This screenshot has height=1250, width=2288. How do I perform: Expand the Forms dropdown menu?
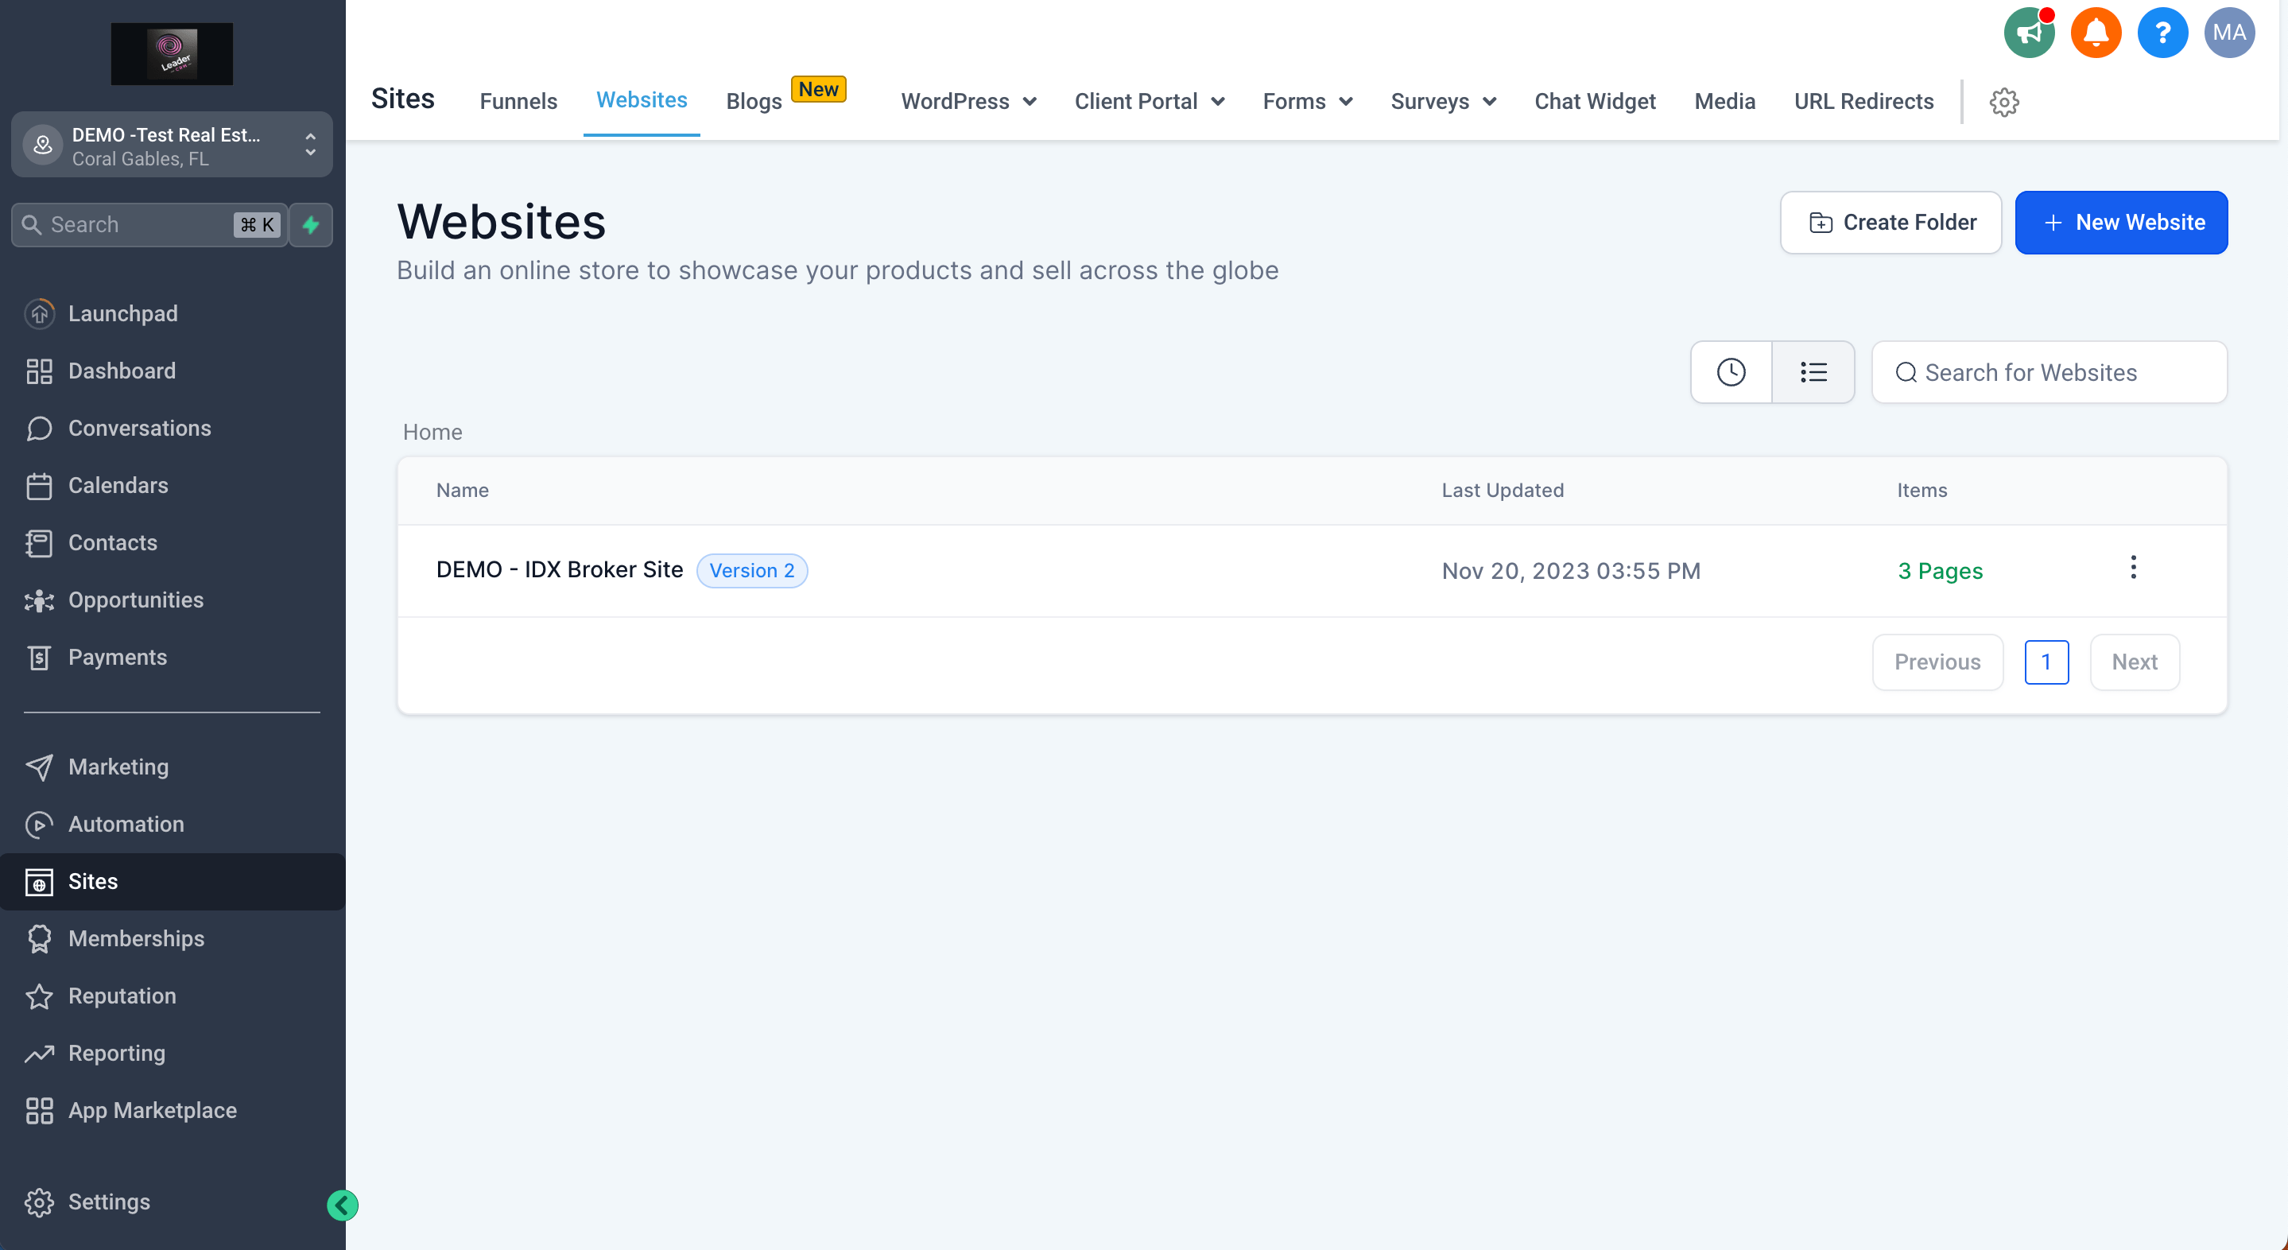click(x=1308, y=102)
